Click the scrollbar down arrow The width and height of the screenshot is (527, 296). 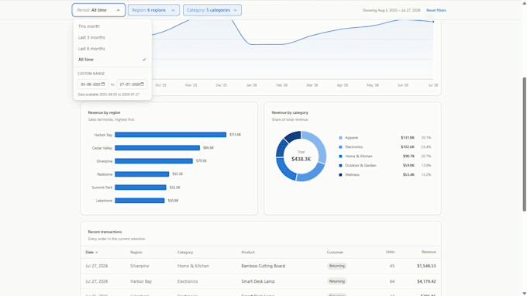pos(524,294)
